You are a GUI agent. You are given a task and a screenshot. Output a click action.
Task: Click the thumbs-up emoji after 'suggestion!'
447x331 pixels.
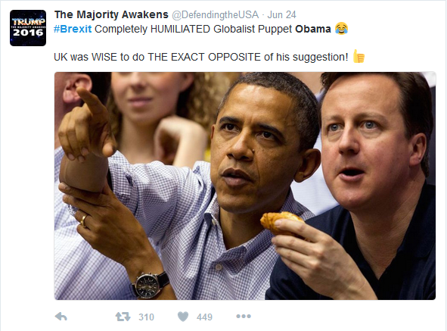coord(359,56)
